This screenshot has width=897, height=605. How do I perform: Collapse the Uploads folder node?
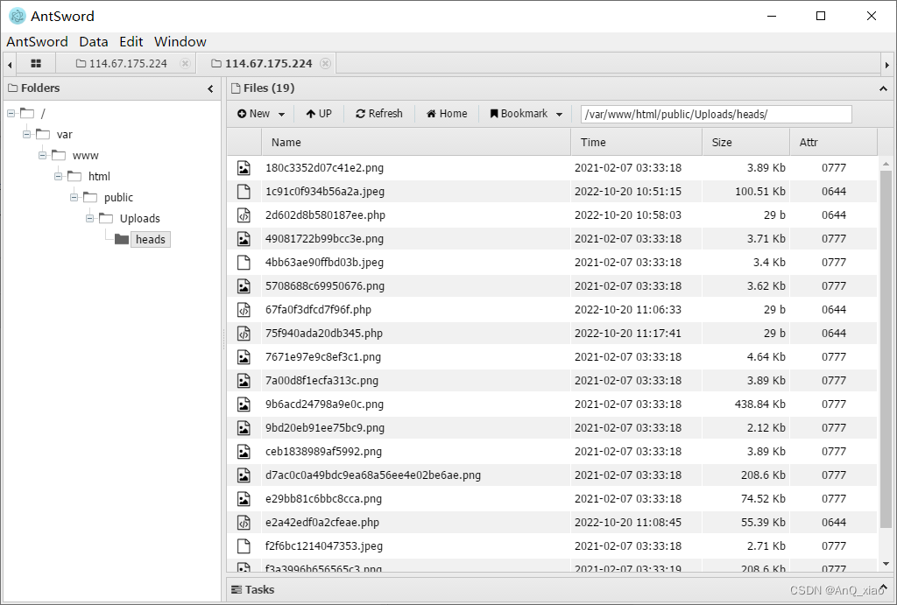click(x=90, y=218)
